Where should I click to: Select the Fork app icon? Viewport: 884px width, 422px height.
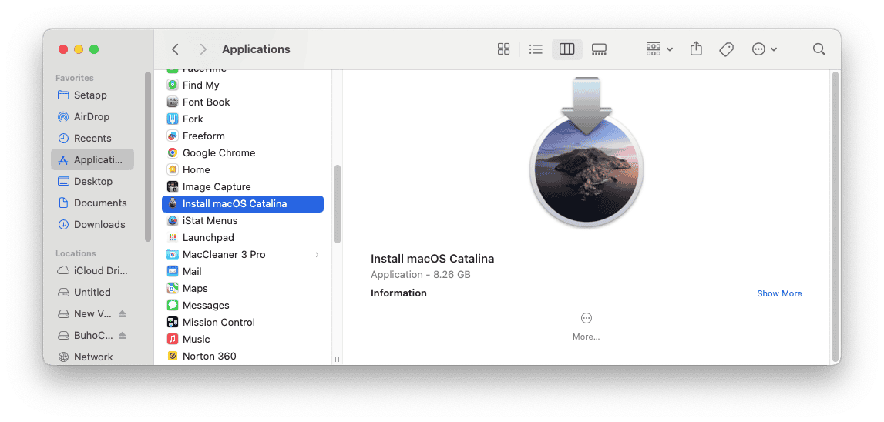click(173, 119)
